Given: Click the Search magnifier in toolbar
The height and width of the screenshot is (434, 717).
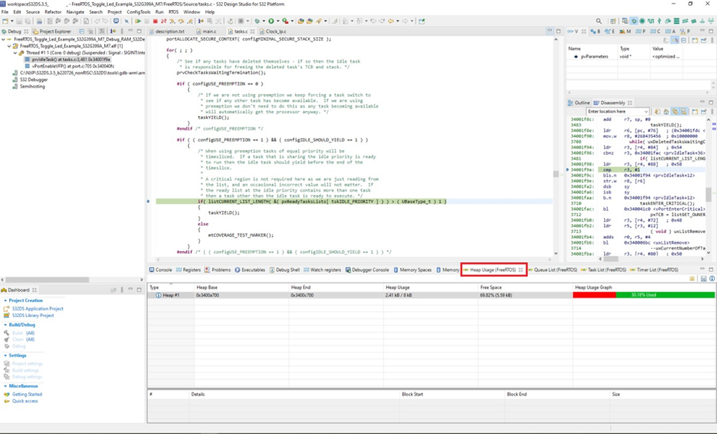Looking at the screenshot, I should tap(598, 21).
